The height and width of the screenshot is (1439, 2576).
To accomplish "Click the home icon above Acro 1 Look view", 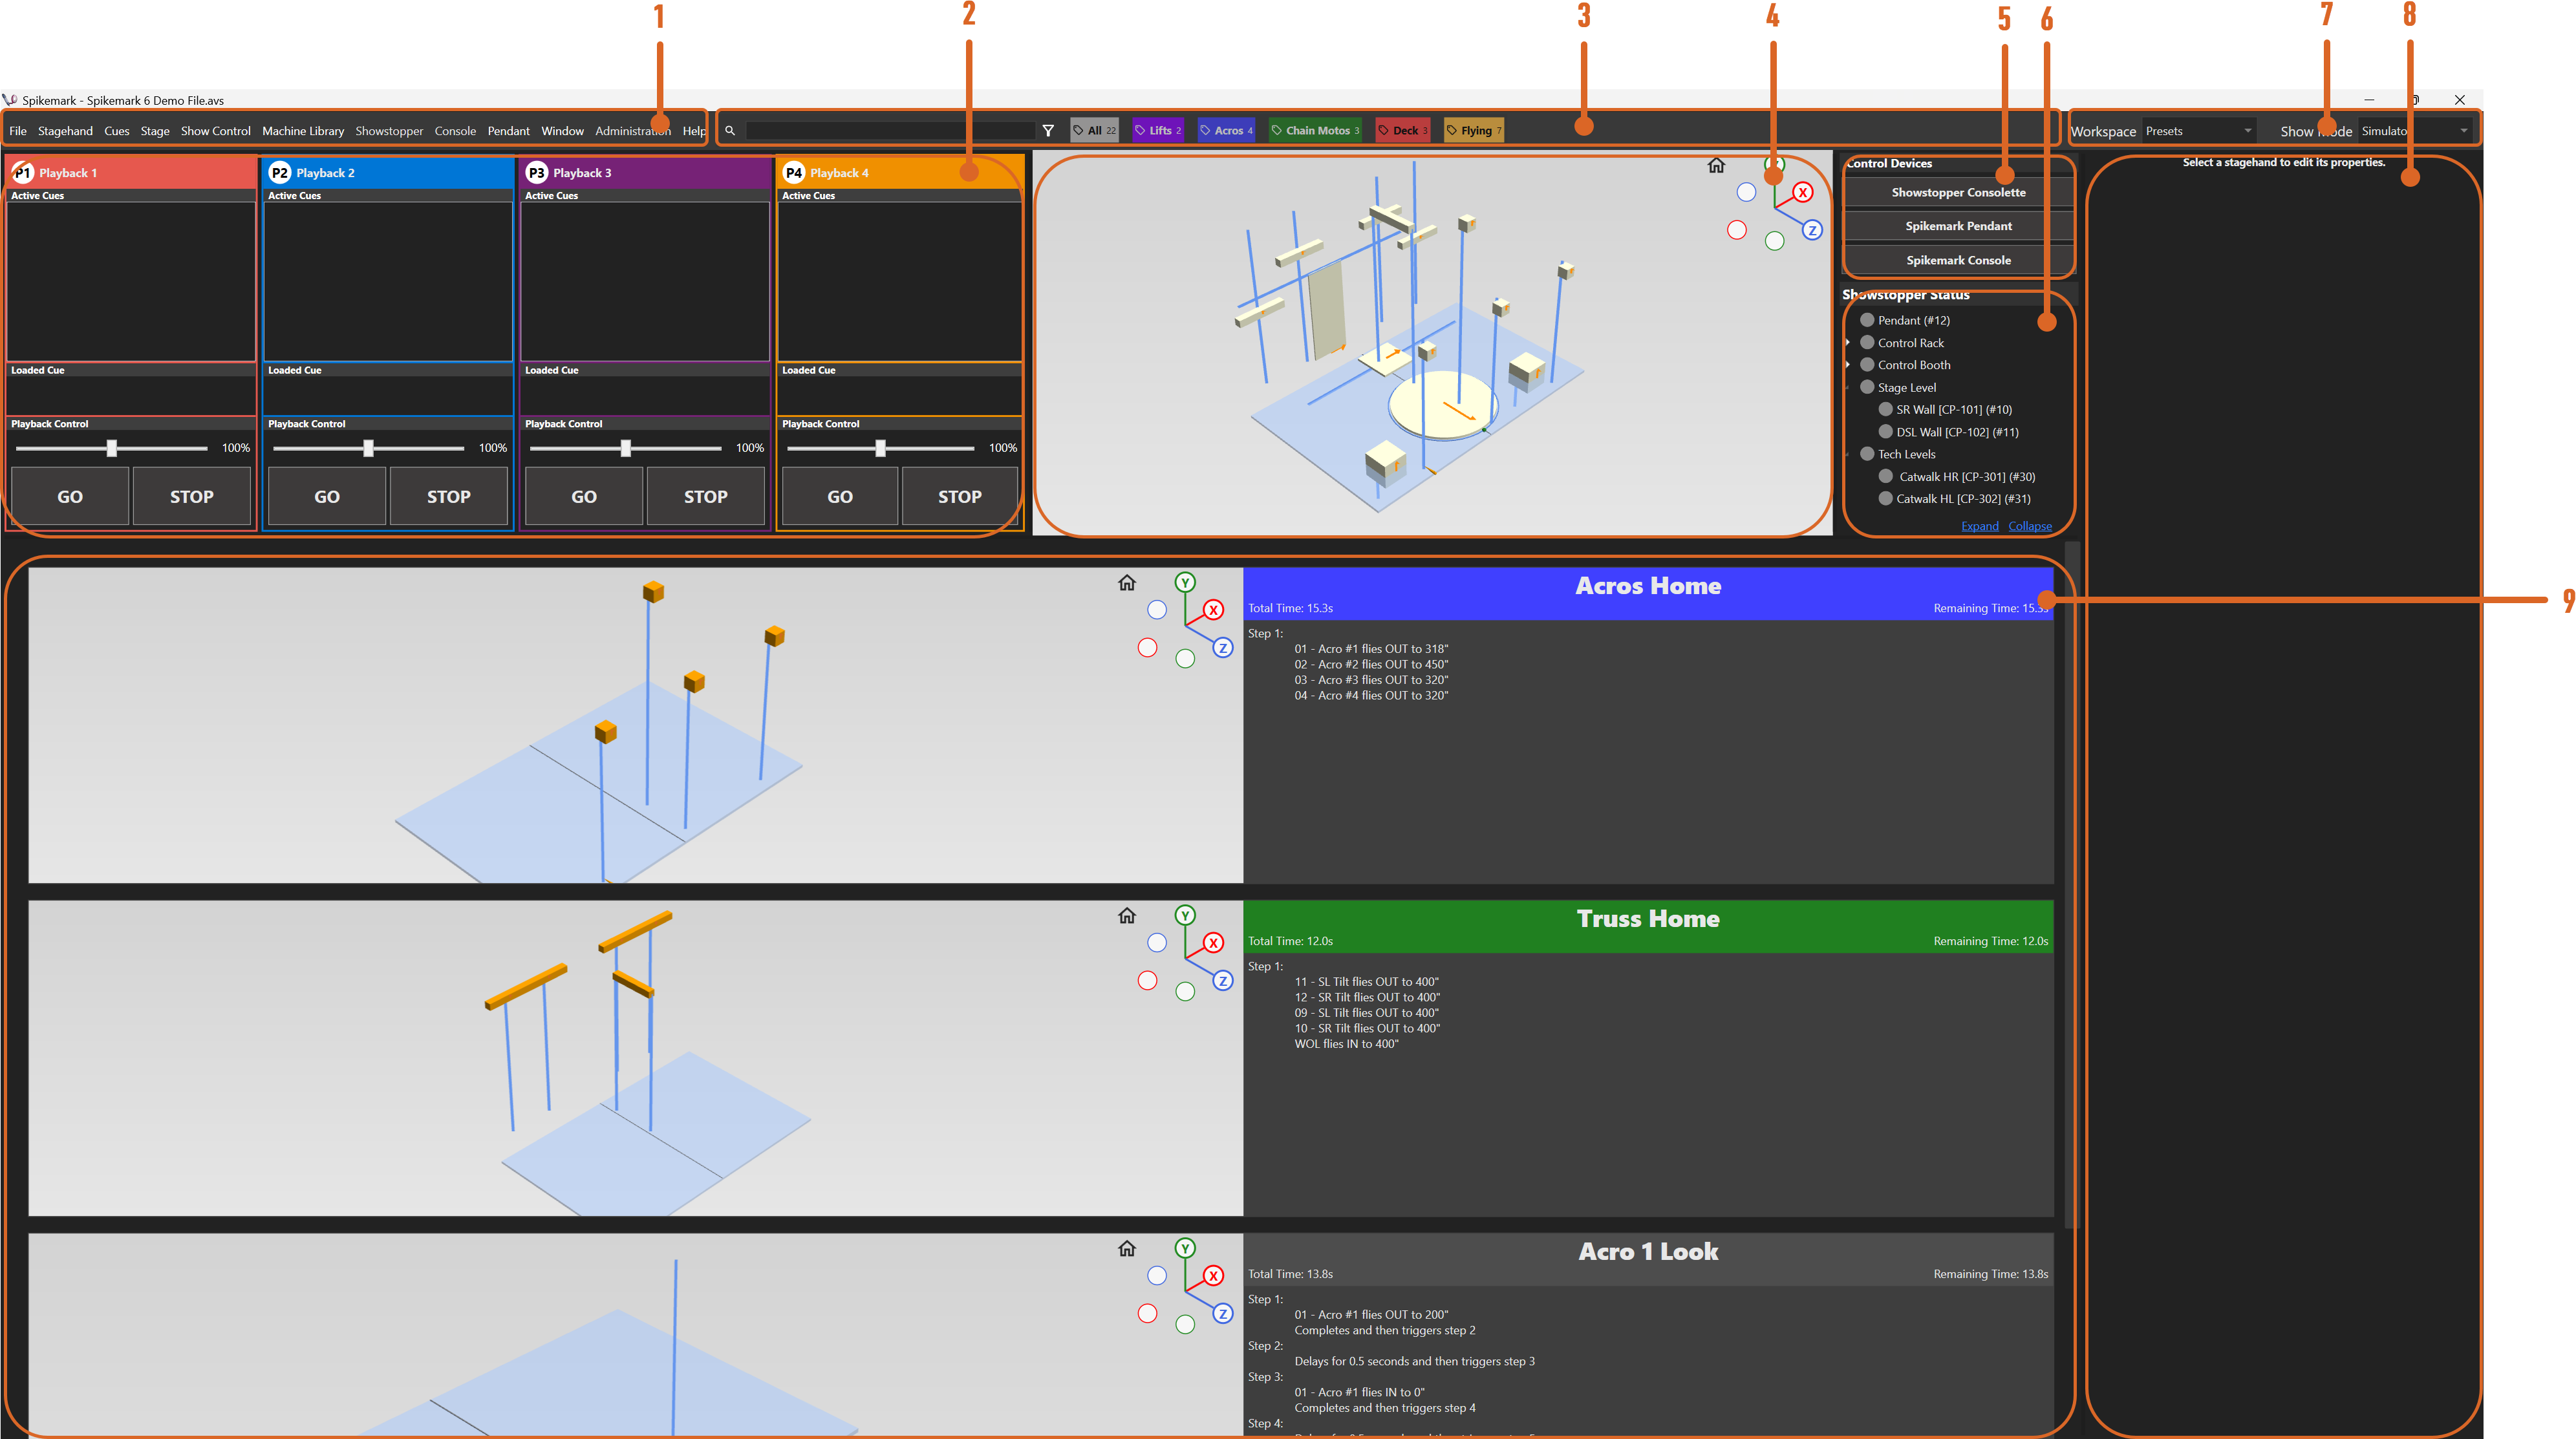I will pyautogui.click(x=1127, y=1249).
